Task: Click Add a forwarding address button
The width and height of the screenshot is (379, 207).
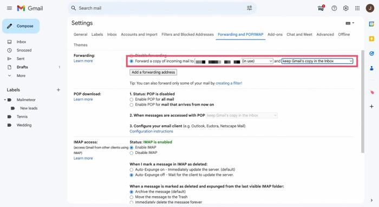Action: pos(153,72)
